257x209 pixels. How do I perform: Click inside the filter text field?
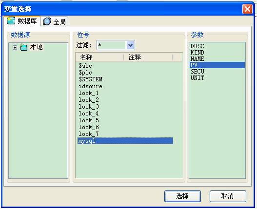click(112, 45)
